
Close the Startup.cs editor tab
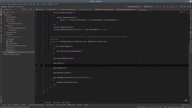tap(147, 9)
